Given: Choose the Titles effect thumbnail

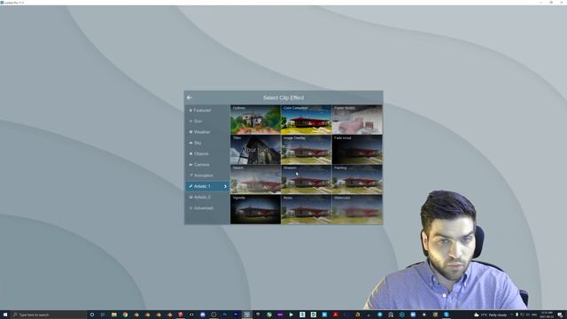Looking at the screenshot, I should pos(255,150).
